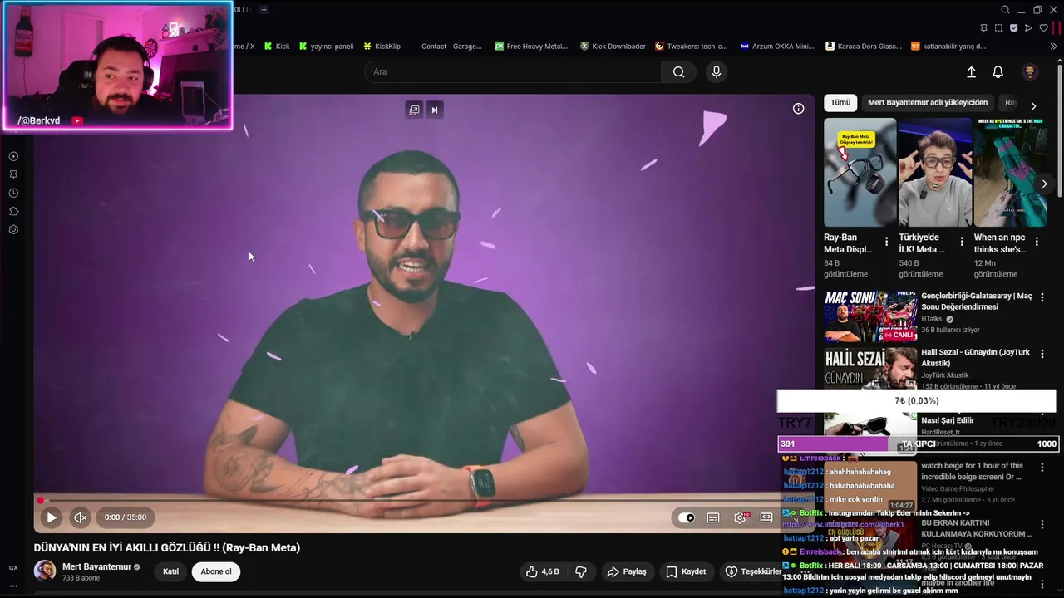Open the Mert Bayantemur channel avatar

click(x=45, y=571)
